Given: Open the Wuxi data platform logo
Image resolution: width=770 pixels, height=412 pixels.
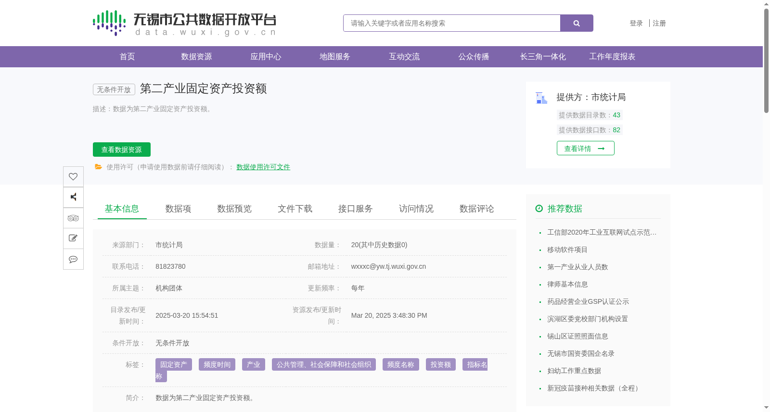Looking at the screenshot, I should [184, 23].
